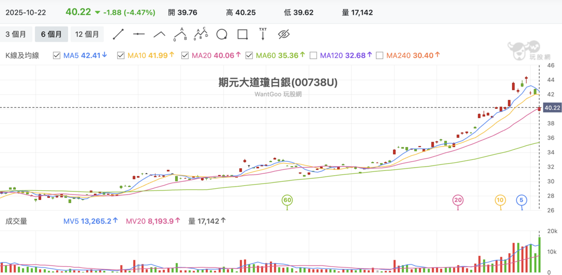Click the yellow 10 moving average marker

[500, 200]
